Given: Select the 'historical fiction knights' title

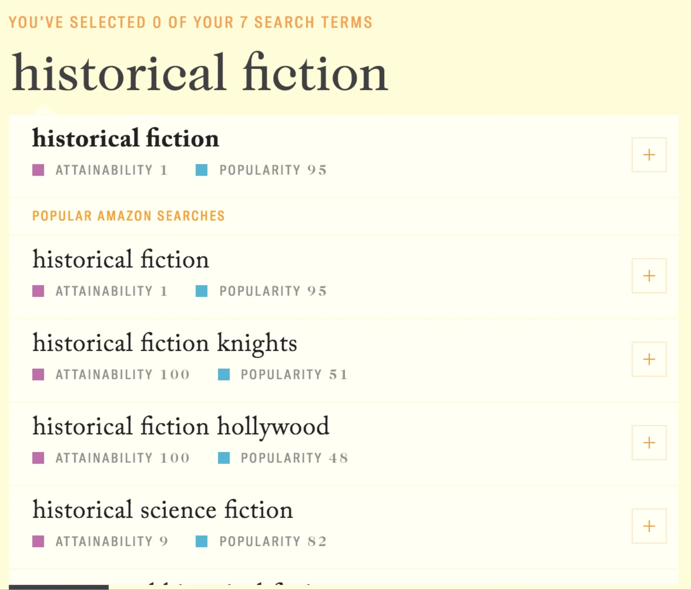Looking at the screenshot, I should 165,343.
